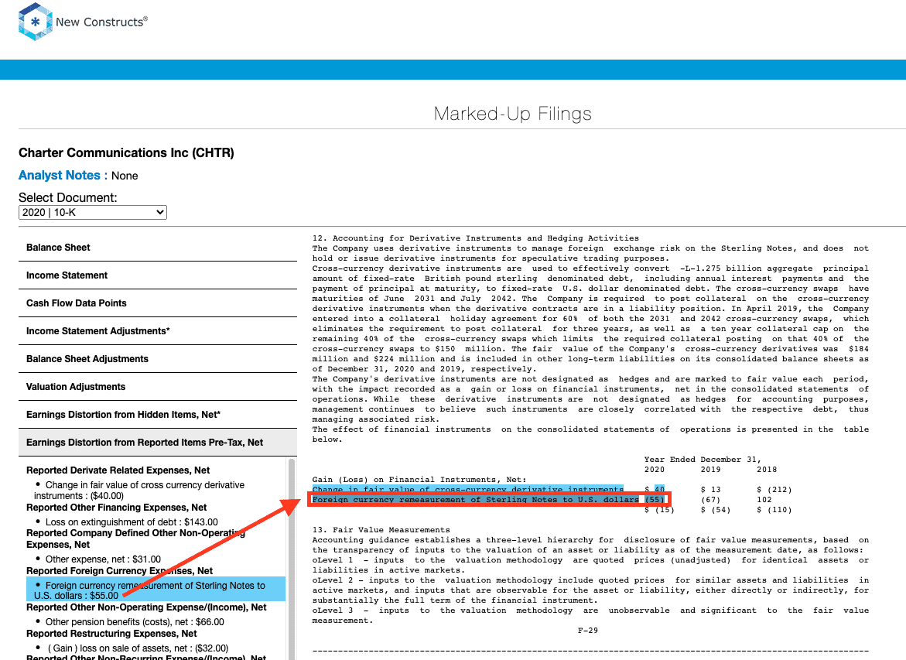
Task: Click Reported Other Financing Expenses, Net heading
Action: tap(116, 507)
